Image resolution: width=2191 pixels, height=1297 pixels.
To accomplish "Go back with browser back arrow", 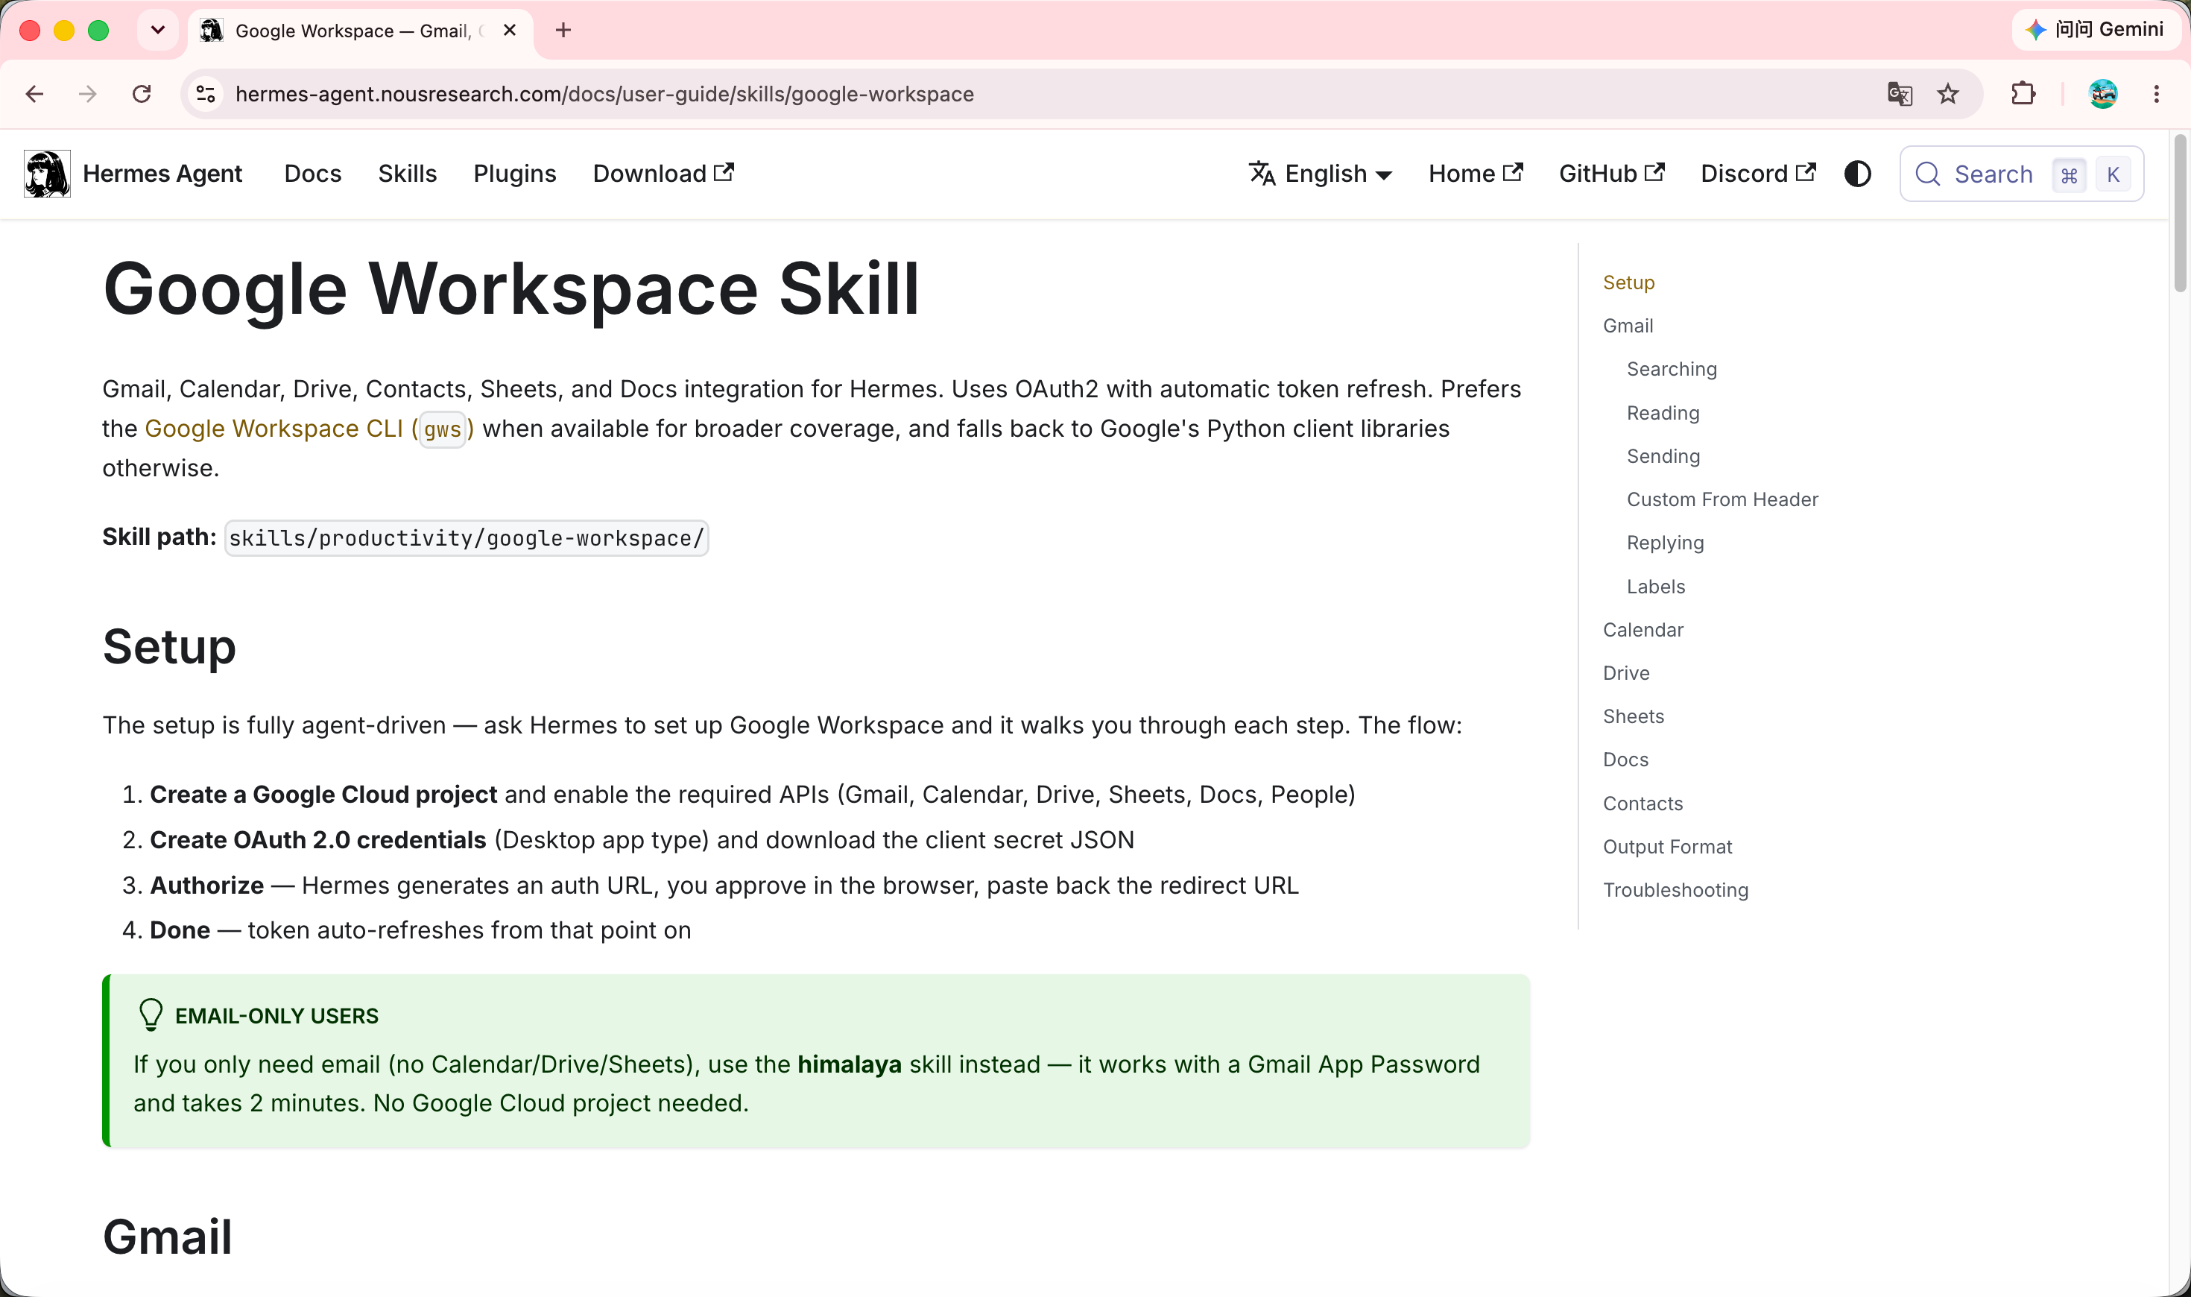I will click(x=35, y=93).
